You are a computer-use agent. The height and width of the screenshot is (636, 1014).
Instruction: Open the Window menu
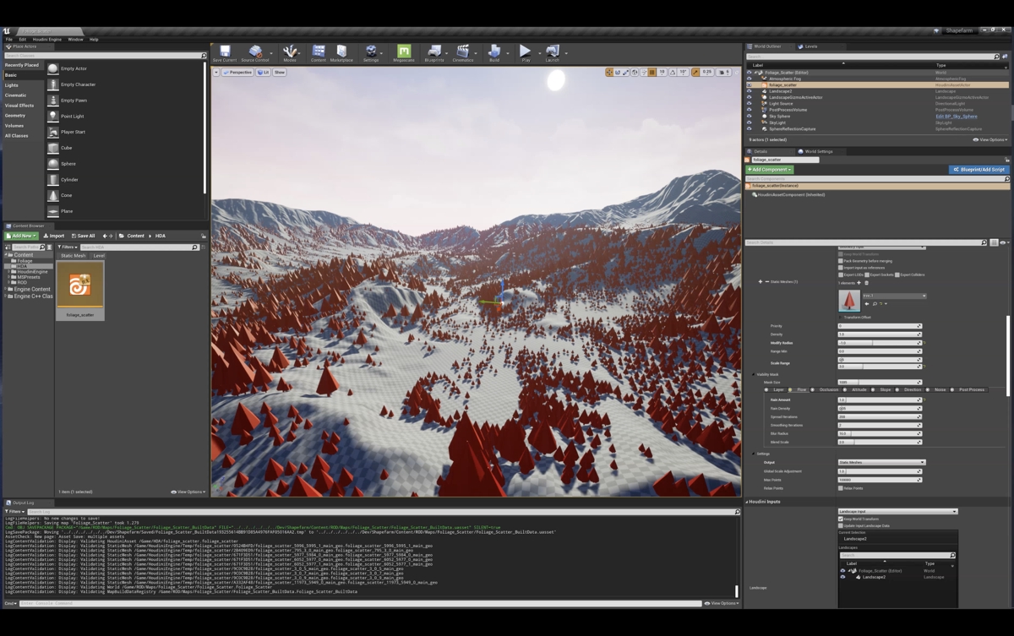pos(75,39)
